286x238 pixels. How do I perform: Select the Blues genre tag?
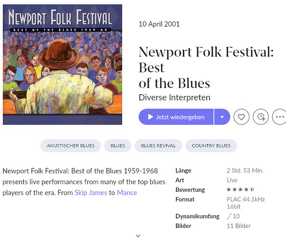point(118,146)
